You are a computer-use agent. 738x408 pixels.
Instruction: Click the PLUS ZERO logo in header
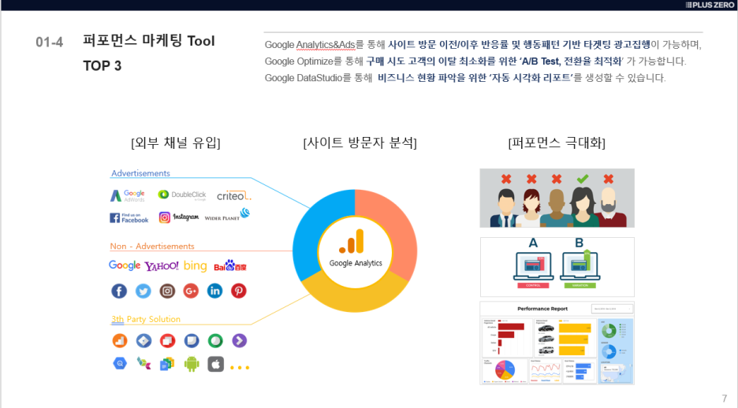[x=710, y=5]
